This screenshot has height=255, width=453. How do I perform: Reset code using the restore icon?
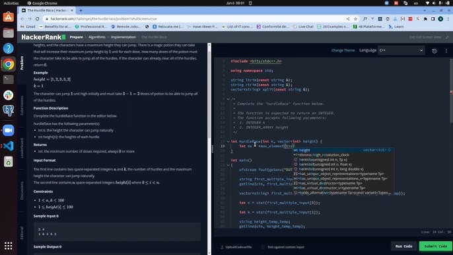(435, 51)
